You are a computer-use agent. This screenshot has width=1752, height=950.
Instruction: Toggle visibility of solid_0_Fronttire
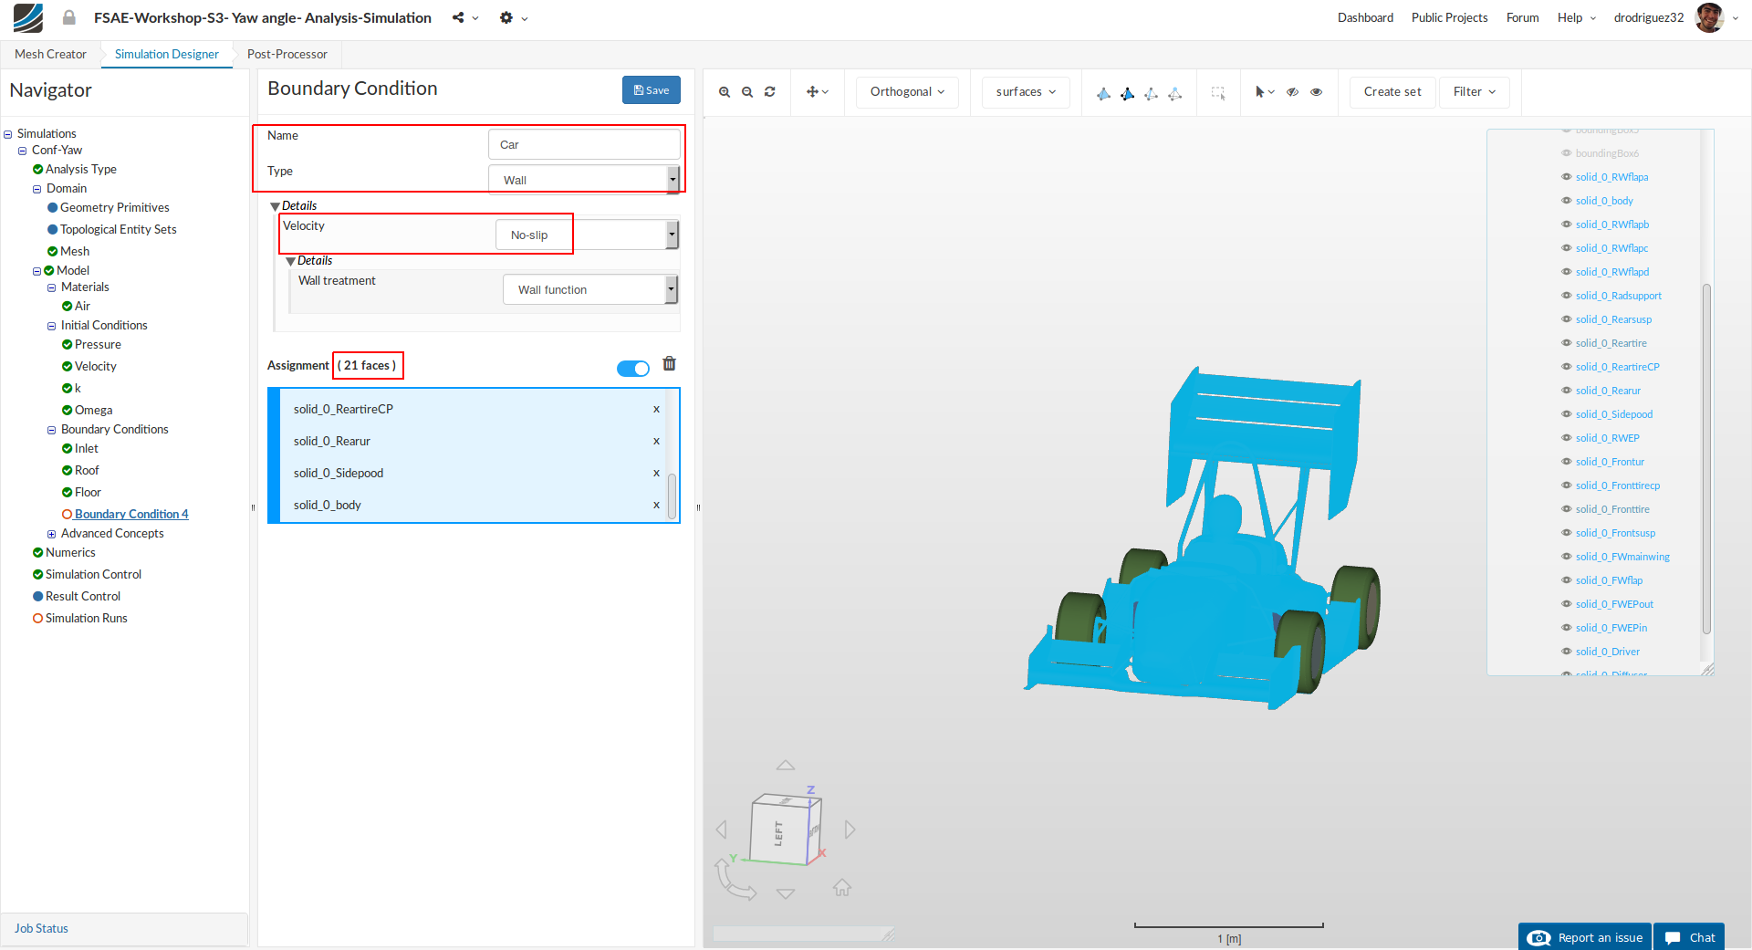(1567, 509)
